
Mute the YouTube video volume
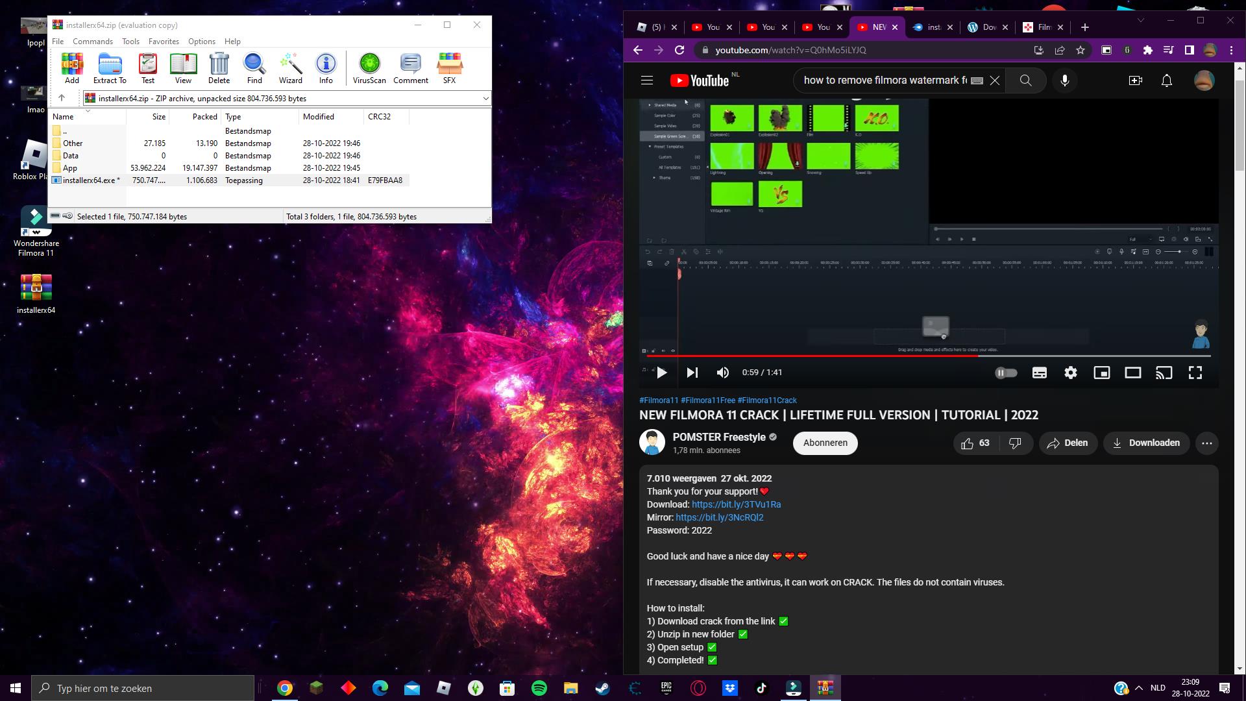[722, 373]
